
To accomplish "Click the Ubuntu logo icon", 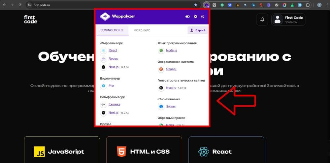I will (161, 69).
